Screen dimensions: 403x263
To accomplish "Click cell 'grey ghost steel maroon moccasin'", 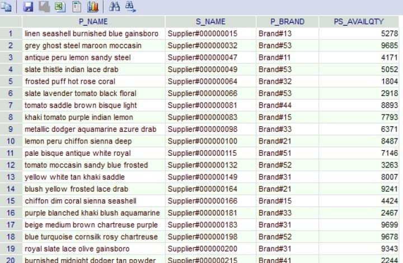I will pyautogui.click(x=93, y=46).
